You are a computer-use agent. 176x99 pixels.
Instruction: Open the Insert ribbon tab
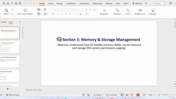[x=51, y=4]
